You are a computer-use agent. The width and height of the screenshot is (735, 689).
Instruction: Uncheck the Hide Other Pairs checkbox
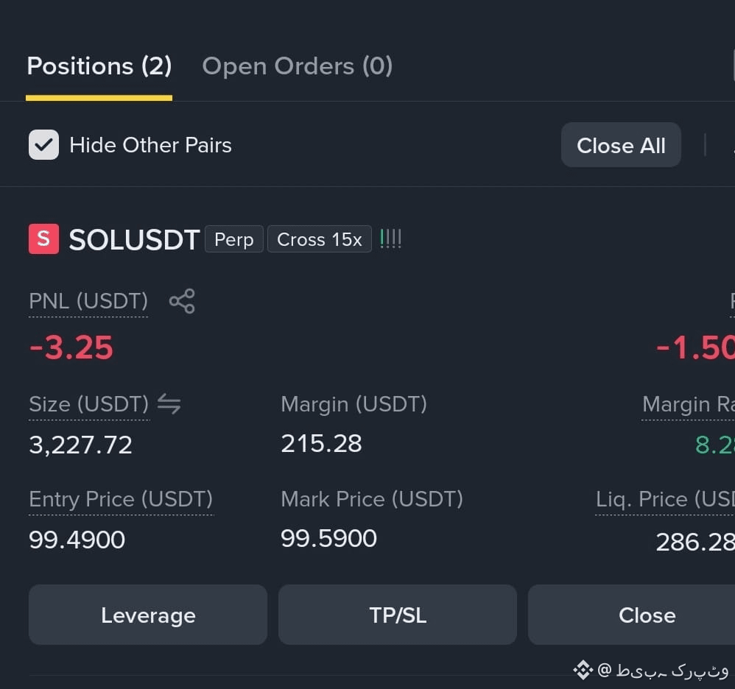(x=43, y=145)
